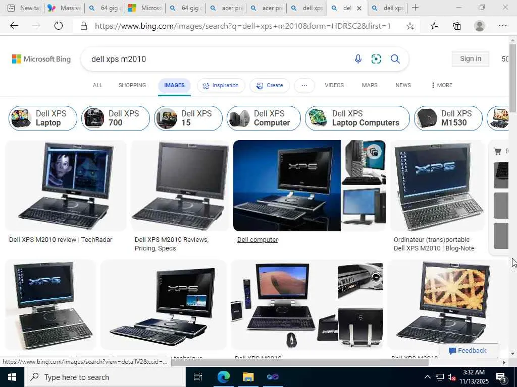
Task: Open Dell XPS M2010 Reviews, Pricing image
Action: point(180,186)
